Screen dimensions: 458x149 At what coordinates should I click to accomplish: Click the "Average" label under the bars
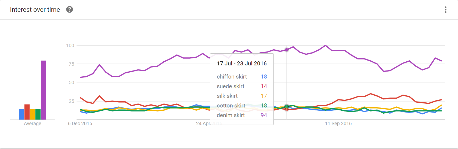(33, 124)
